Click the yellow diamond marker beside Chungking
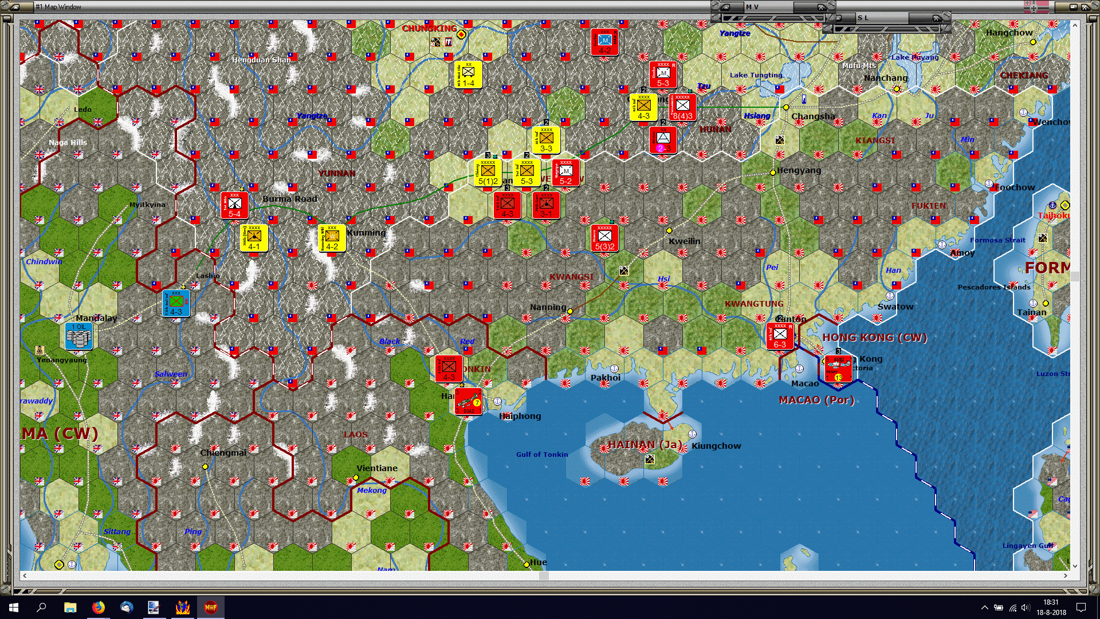 [462, 34]
